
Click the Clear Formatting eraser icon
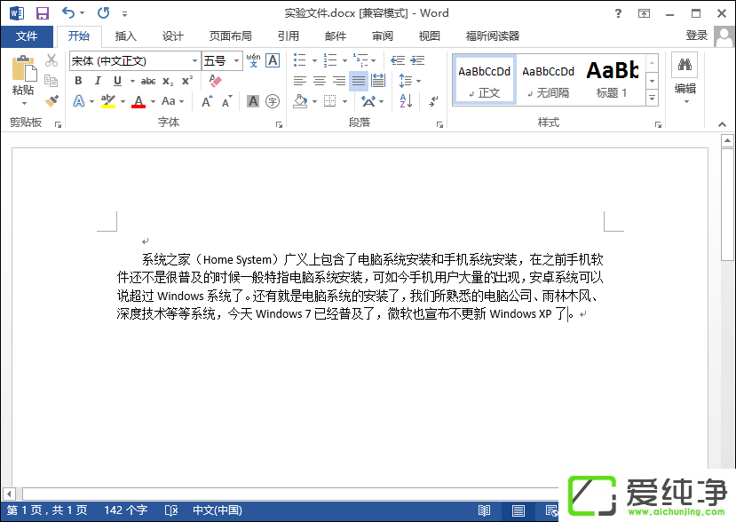coord(214,81)
